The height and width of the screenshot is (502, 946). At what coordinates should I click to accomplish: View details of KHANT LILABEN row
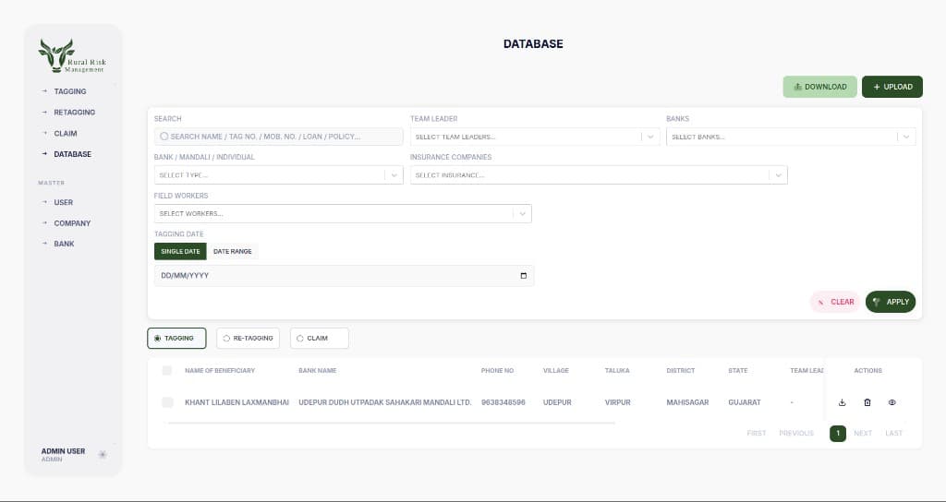892,402
